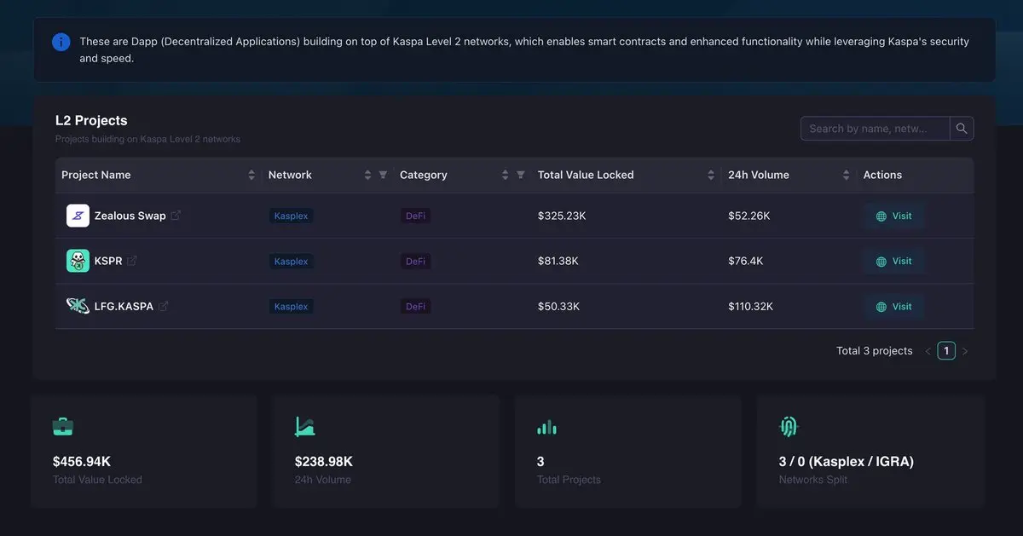1023x536 pixels.
Task: Go to next page arrow
Action: (x=965, y=351)
